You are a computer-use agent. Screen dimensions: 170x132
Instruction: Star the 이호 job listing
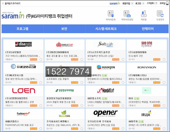pos(164,106)
